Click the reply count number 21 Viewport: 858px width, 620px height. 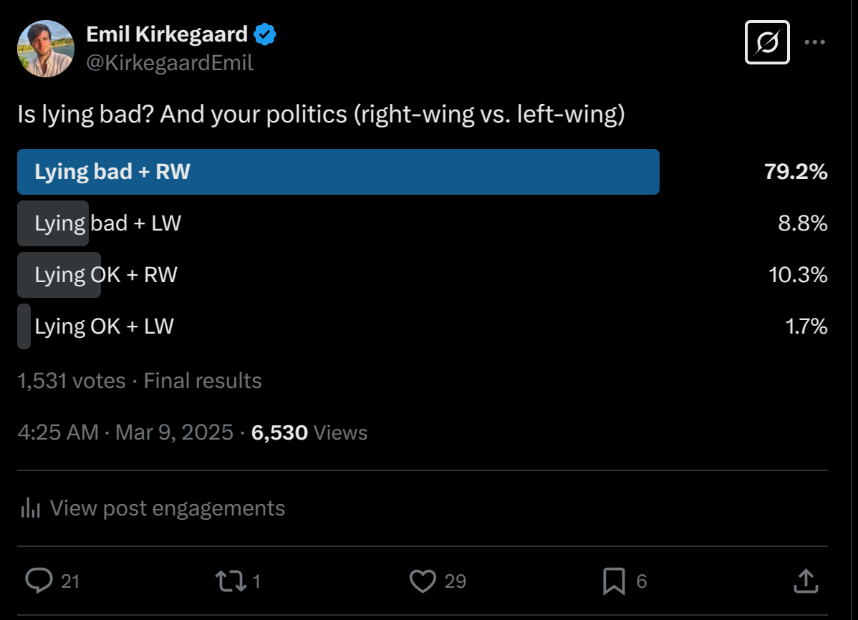point(70,581)
